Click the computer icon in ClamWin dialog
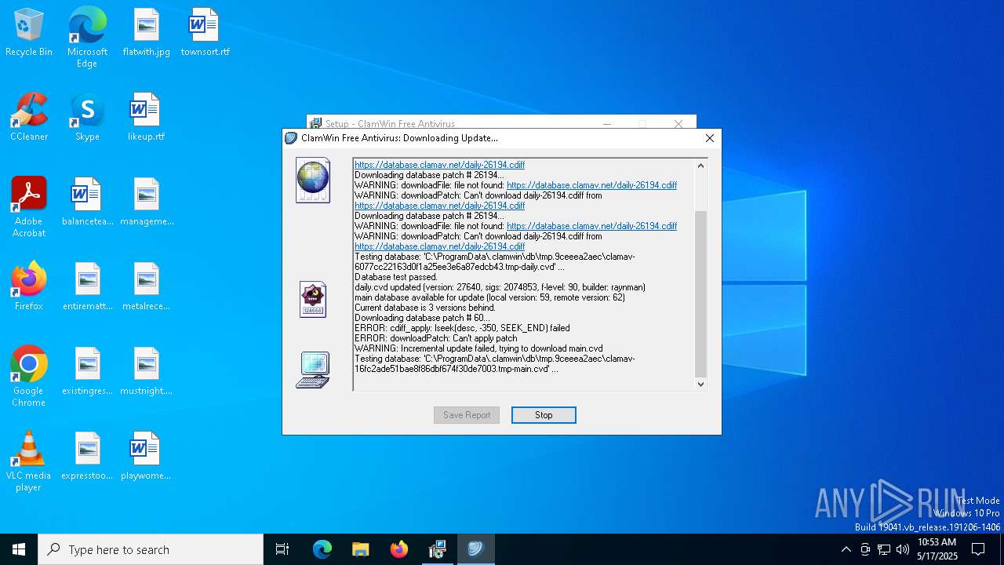Image resolution: width=1004 pixels, height=565 pixels. 313,370
